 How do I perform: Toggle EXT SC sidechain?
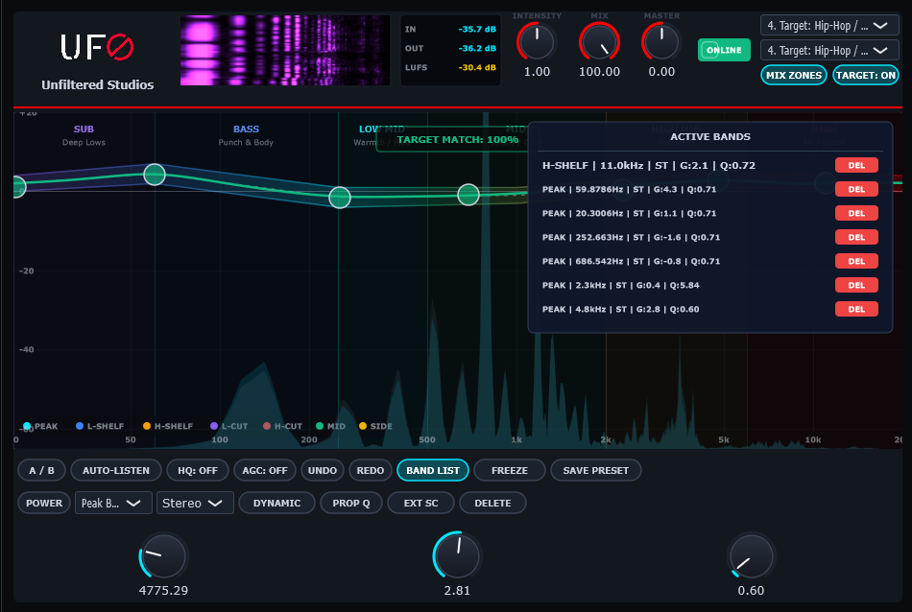coord(421,503)
